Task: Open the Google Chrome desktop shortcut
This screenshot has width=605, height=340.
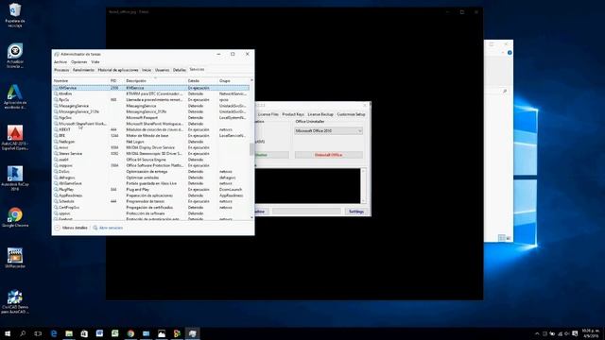Action: [x=15, y=218]
